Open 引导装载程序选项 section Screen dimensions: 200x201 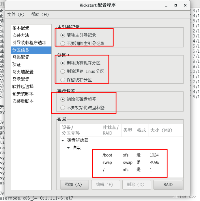[x=31, y=43]
